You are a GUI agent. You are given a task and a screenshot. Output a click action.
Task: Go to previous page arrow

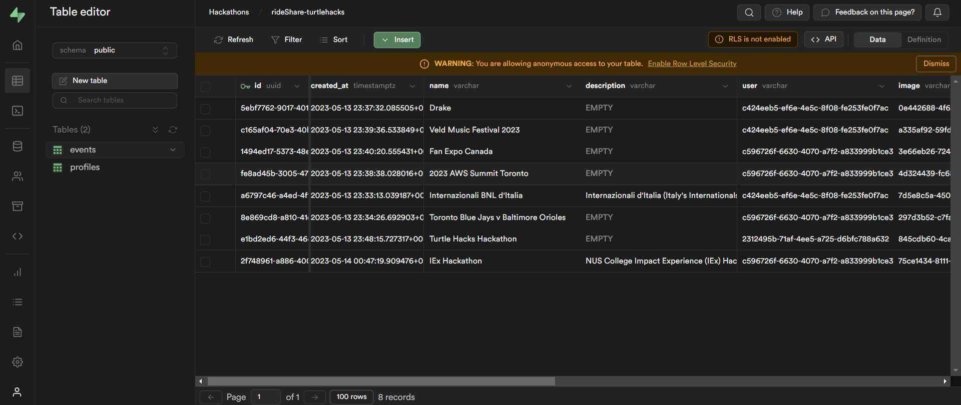pyautogui.click(x=211, y=397)
